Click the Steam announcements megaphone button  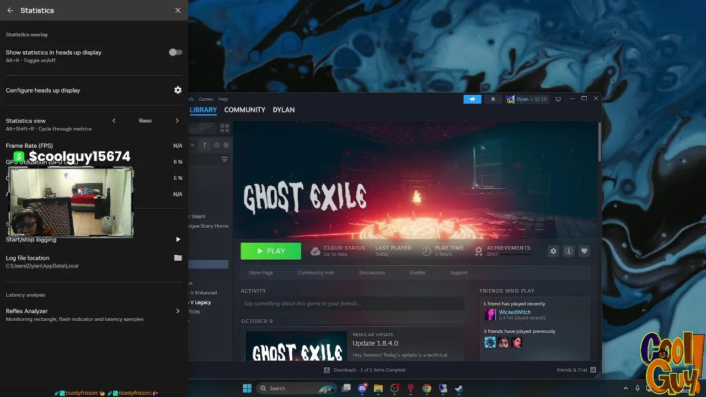(x=472, y=99)
